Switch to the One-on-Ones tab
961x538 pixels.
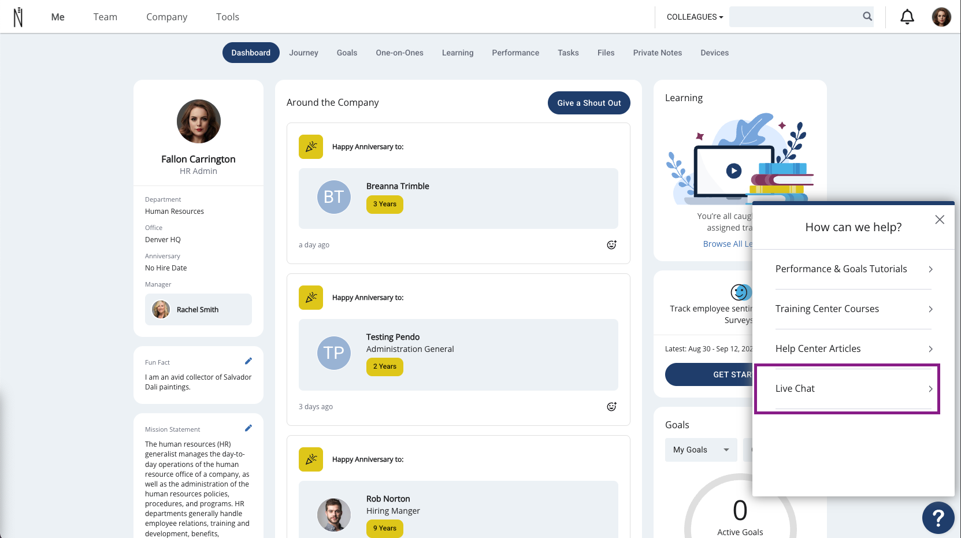[x=399, y=53]
